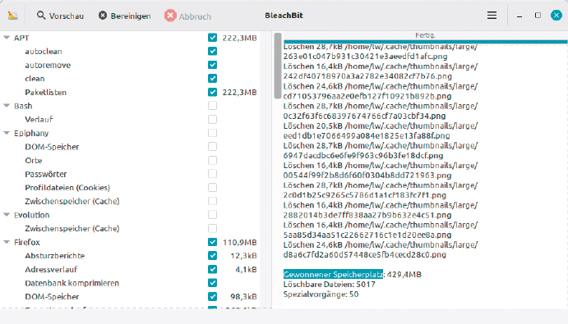
Task: Click the Löschbare Dateien: 5017 line
Action: [x=330, y=285]
